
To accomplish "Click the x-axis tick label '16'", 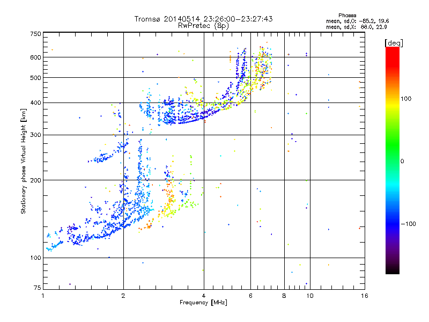I will point(365,296).
